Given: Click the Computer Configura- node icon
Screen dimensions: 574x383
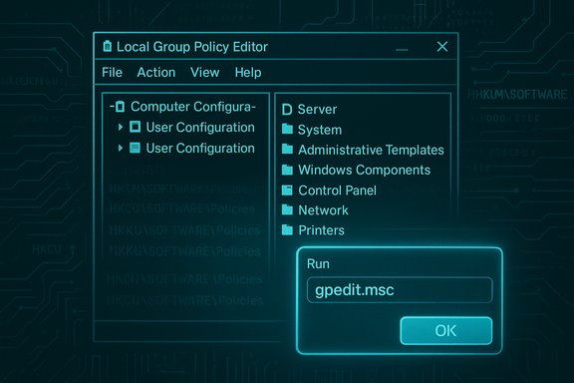Looking at the screenshot, I should (x=120, y=107).
